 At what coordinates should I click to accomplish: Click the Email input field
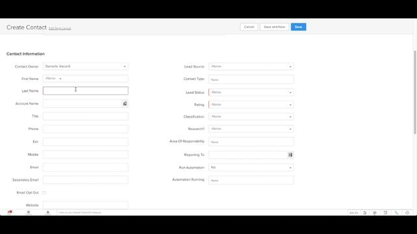tap(85, 167)
